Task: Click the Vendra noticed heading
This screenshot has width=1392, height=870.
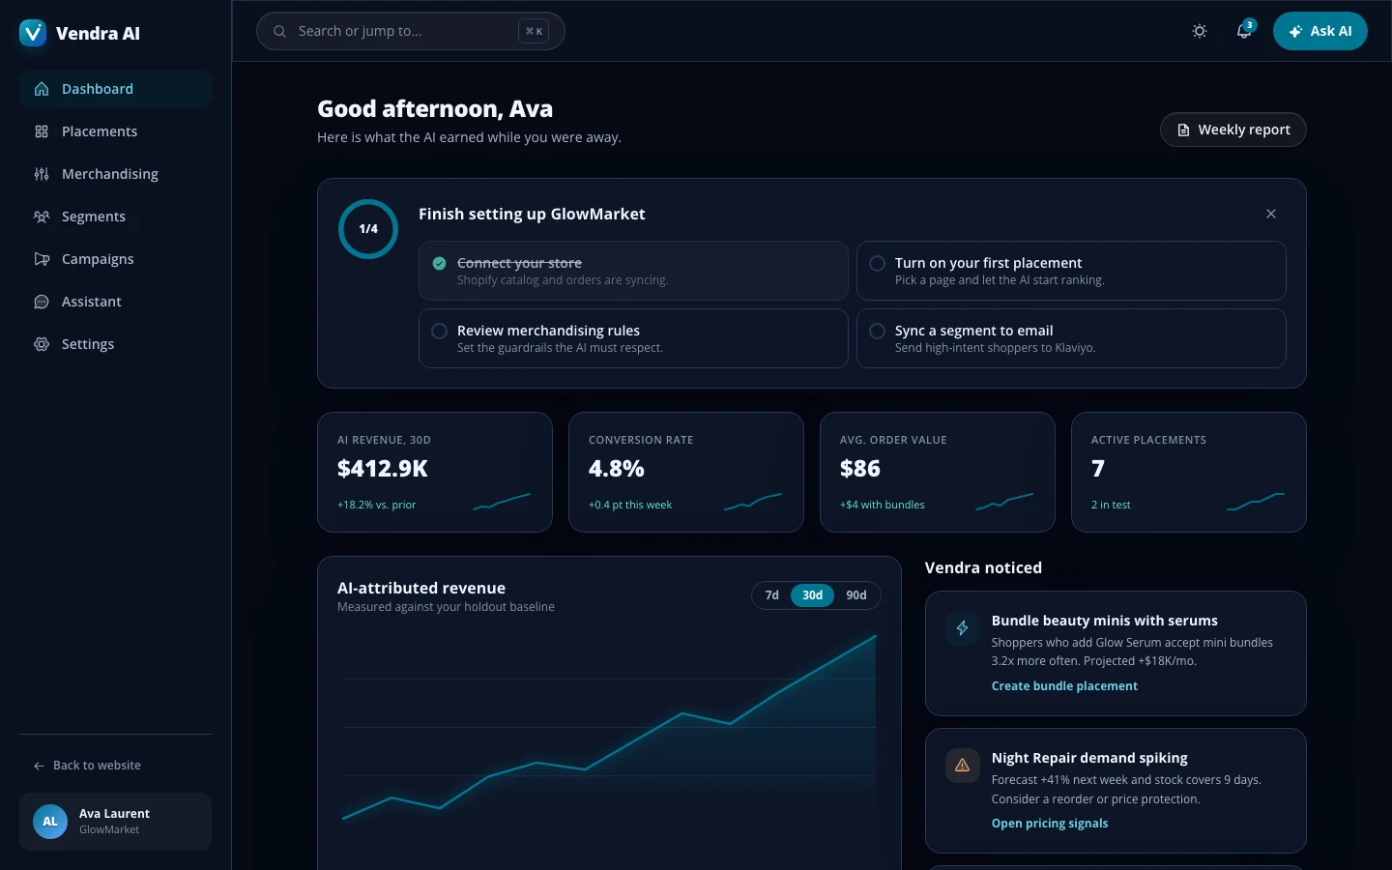Action: point(983,568)
